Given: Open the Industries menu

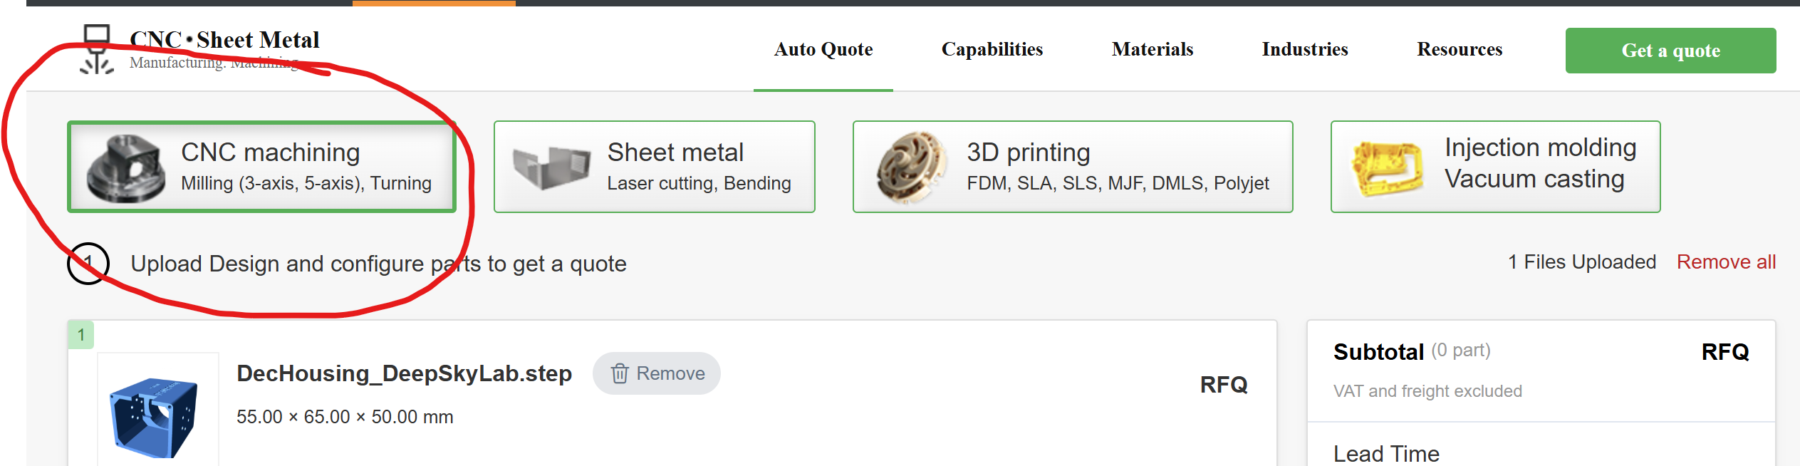Looking at the screenshot, I should [x=1304, y=49].
